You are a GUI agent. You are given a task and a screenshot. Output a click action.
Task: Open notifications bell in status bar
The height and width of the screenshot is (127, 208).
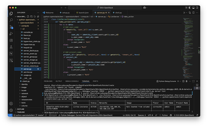tap(197, 115)
